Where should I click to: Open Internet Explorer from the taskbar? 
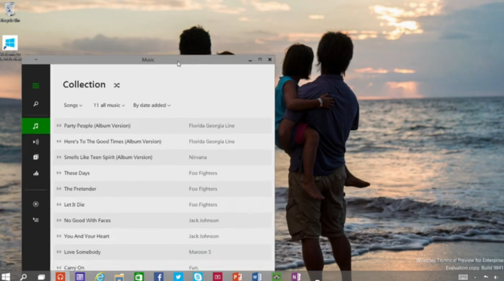[100, 277]
